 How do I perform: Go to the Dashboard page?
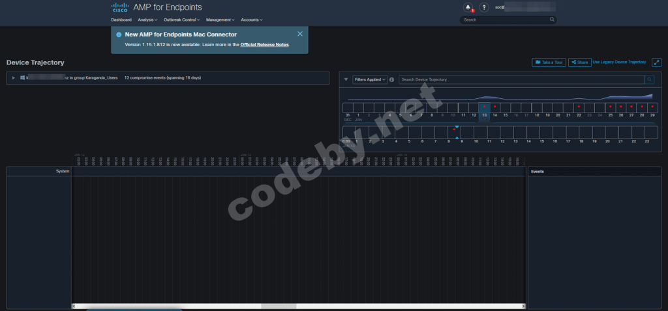click(121, 20)
